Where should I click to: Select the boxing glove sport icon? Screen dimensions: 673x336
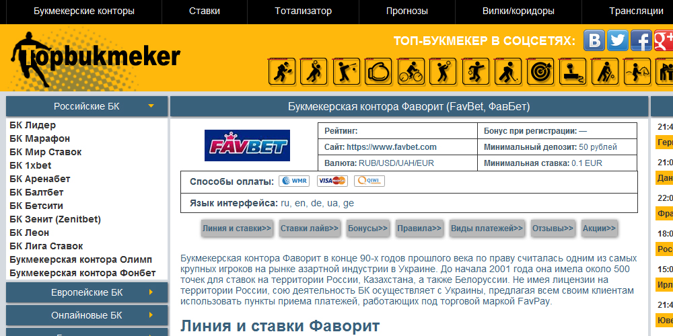378,71
